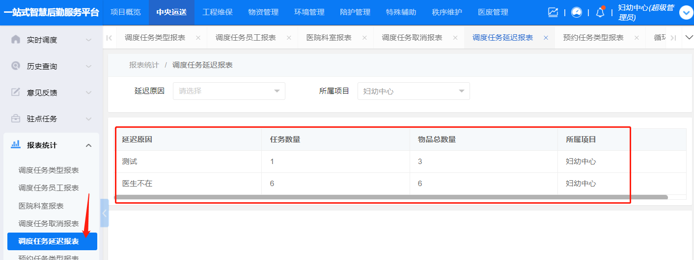Click the platform title 一站式智慧后勤服务平台
Viewport: 694px width, 260px height.
[x=51, y=12]
